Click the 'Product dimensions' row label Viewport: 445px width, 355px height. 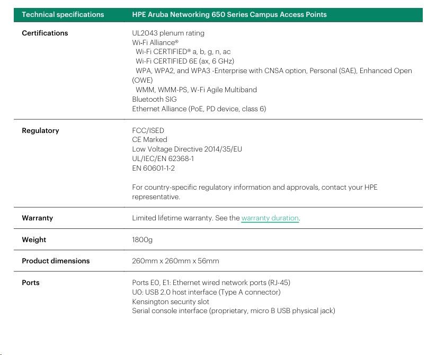(56, 261)
